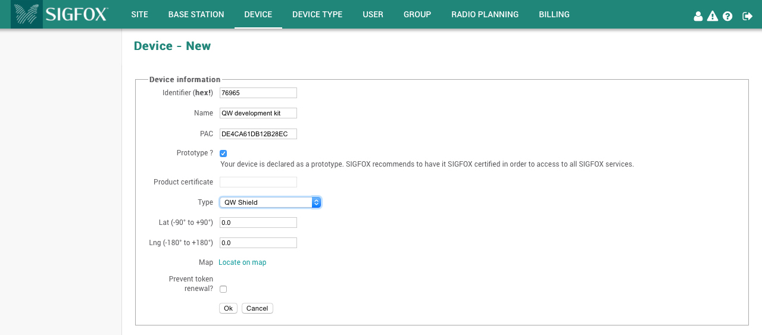
Task: Open the user profile icon
Action: tap(698, 16)
